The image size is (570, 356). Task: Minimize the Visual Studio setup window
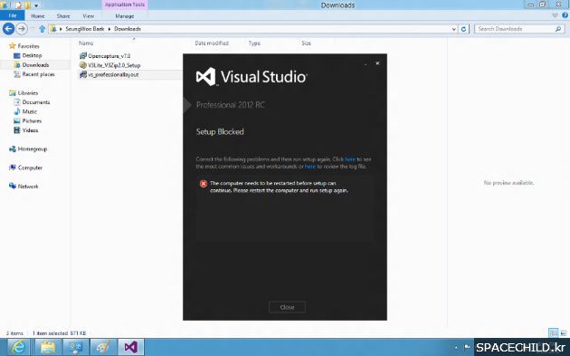[366, 63]
